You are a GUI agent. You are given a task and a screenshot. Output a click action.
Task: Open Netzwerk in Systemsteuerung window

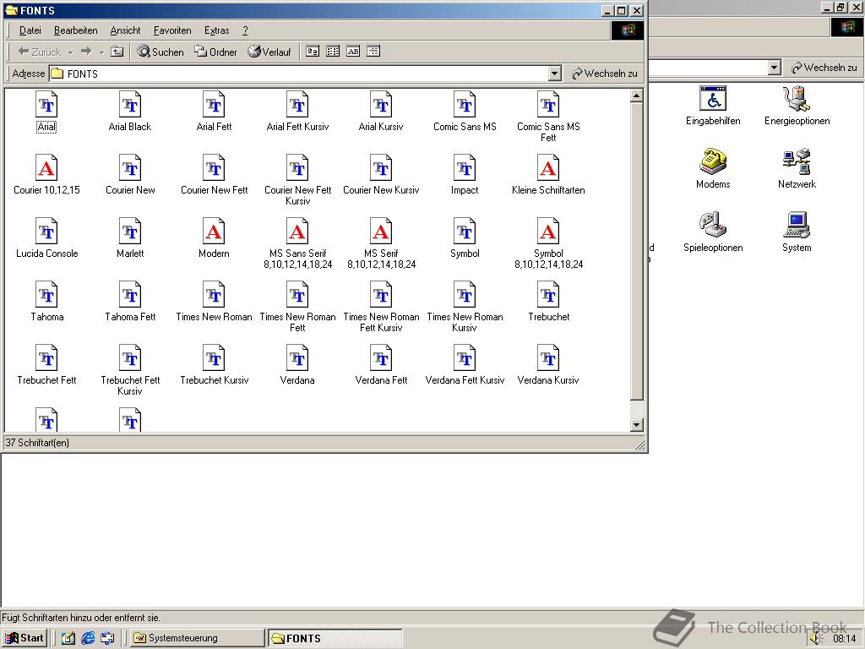(x=797, y=169)
